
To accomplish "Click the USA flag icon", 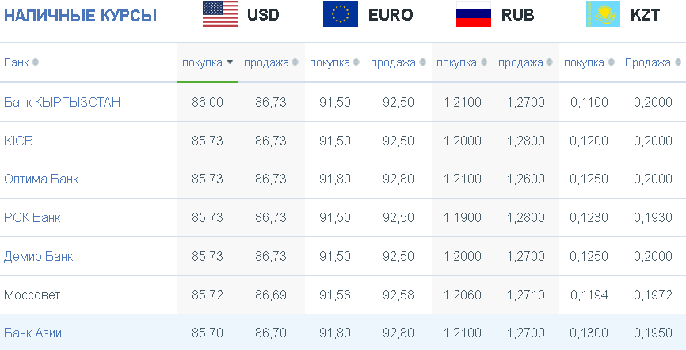I will (220, 14).
